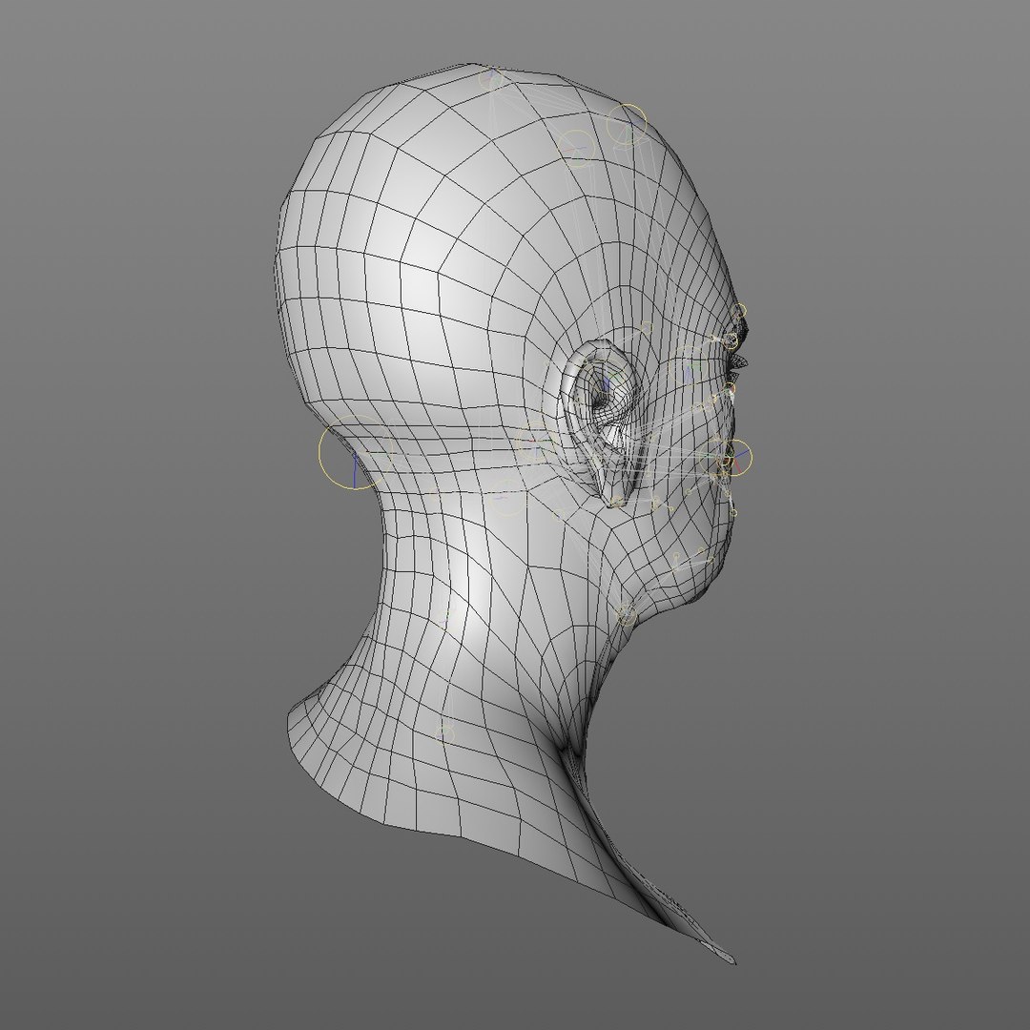
Task: Pick the small controller circle on the crown
Action: [490, 80]
